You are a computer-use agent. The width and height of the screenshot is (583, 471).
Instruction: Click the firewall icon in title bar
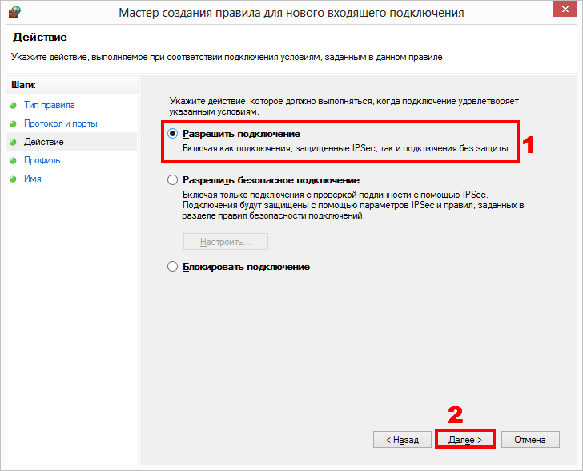[14, 12]
